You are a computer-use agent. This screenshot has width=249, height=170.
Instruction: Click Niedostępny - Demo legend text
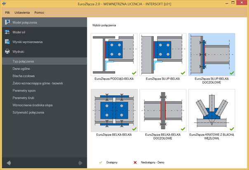coord(153,163)
